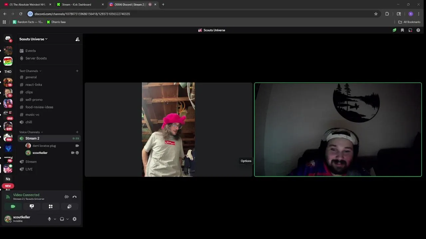
Task: Bookmark this page with star
Action: point(376,14)
